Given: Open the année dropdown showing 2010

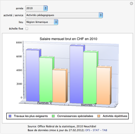Looking at the screenshot, I should pos(36,8).
